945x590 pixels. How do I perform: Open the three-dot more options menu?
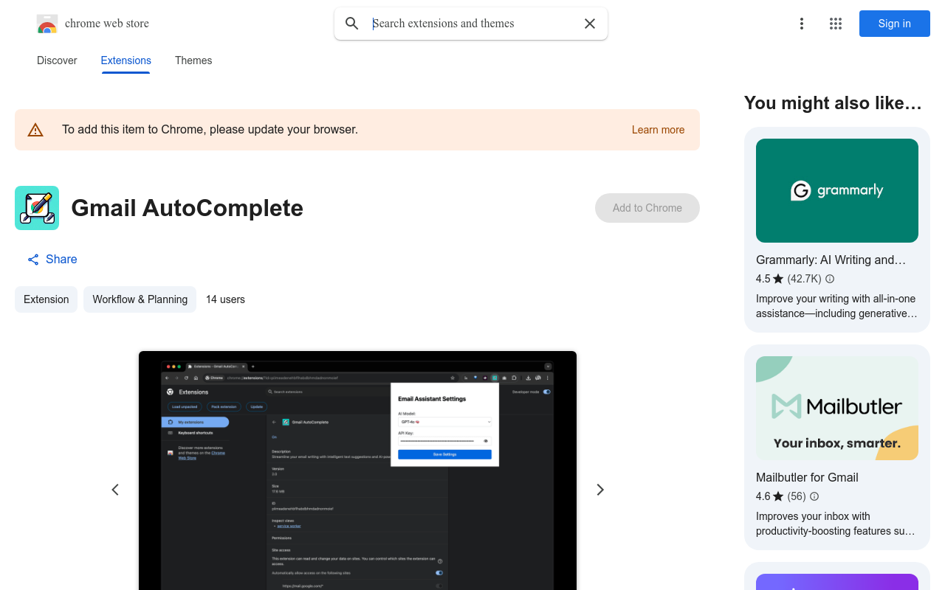[x=801, y=24]
